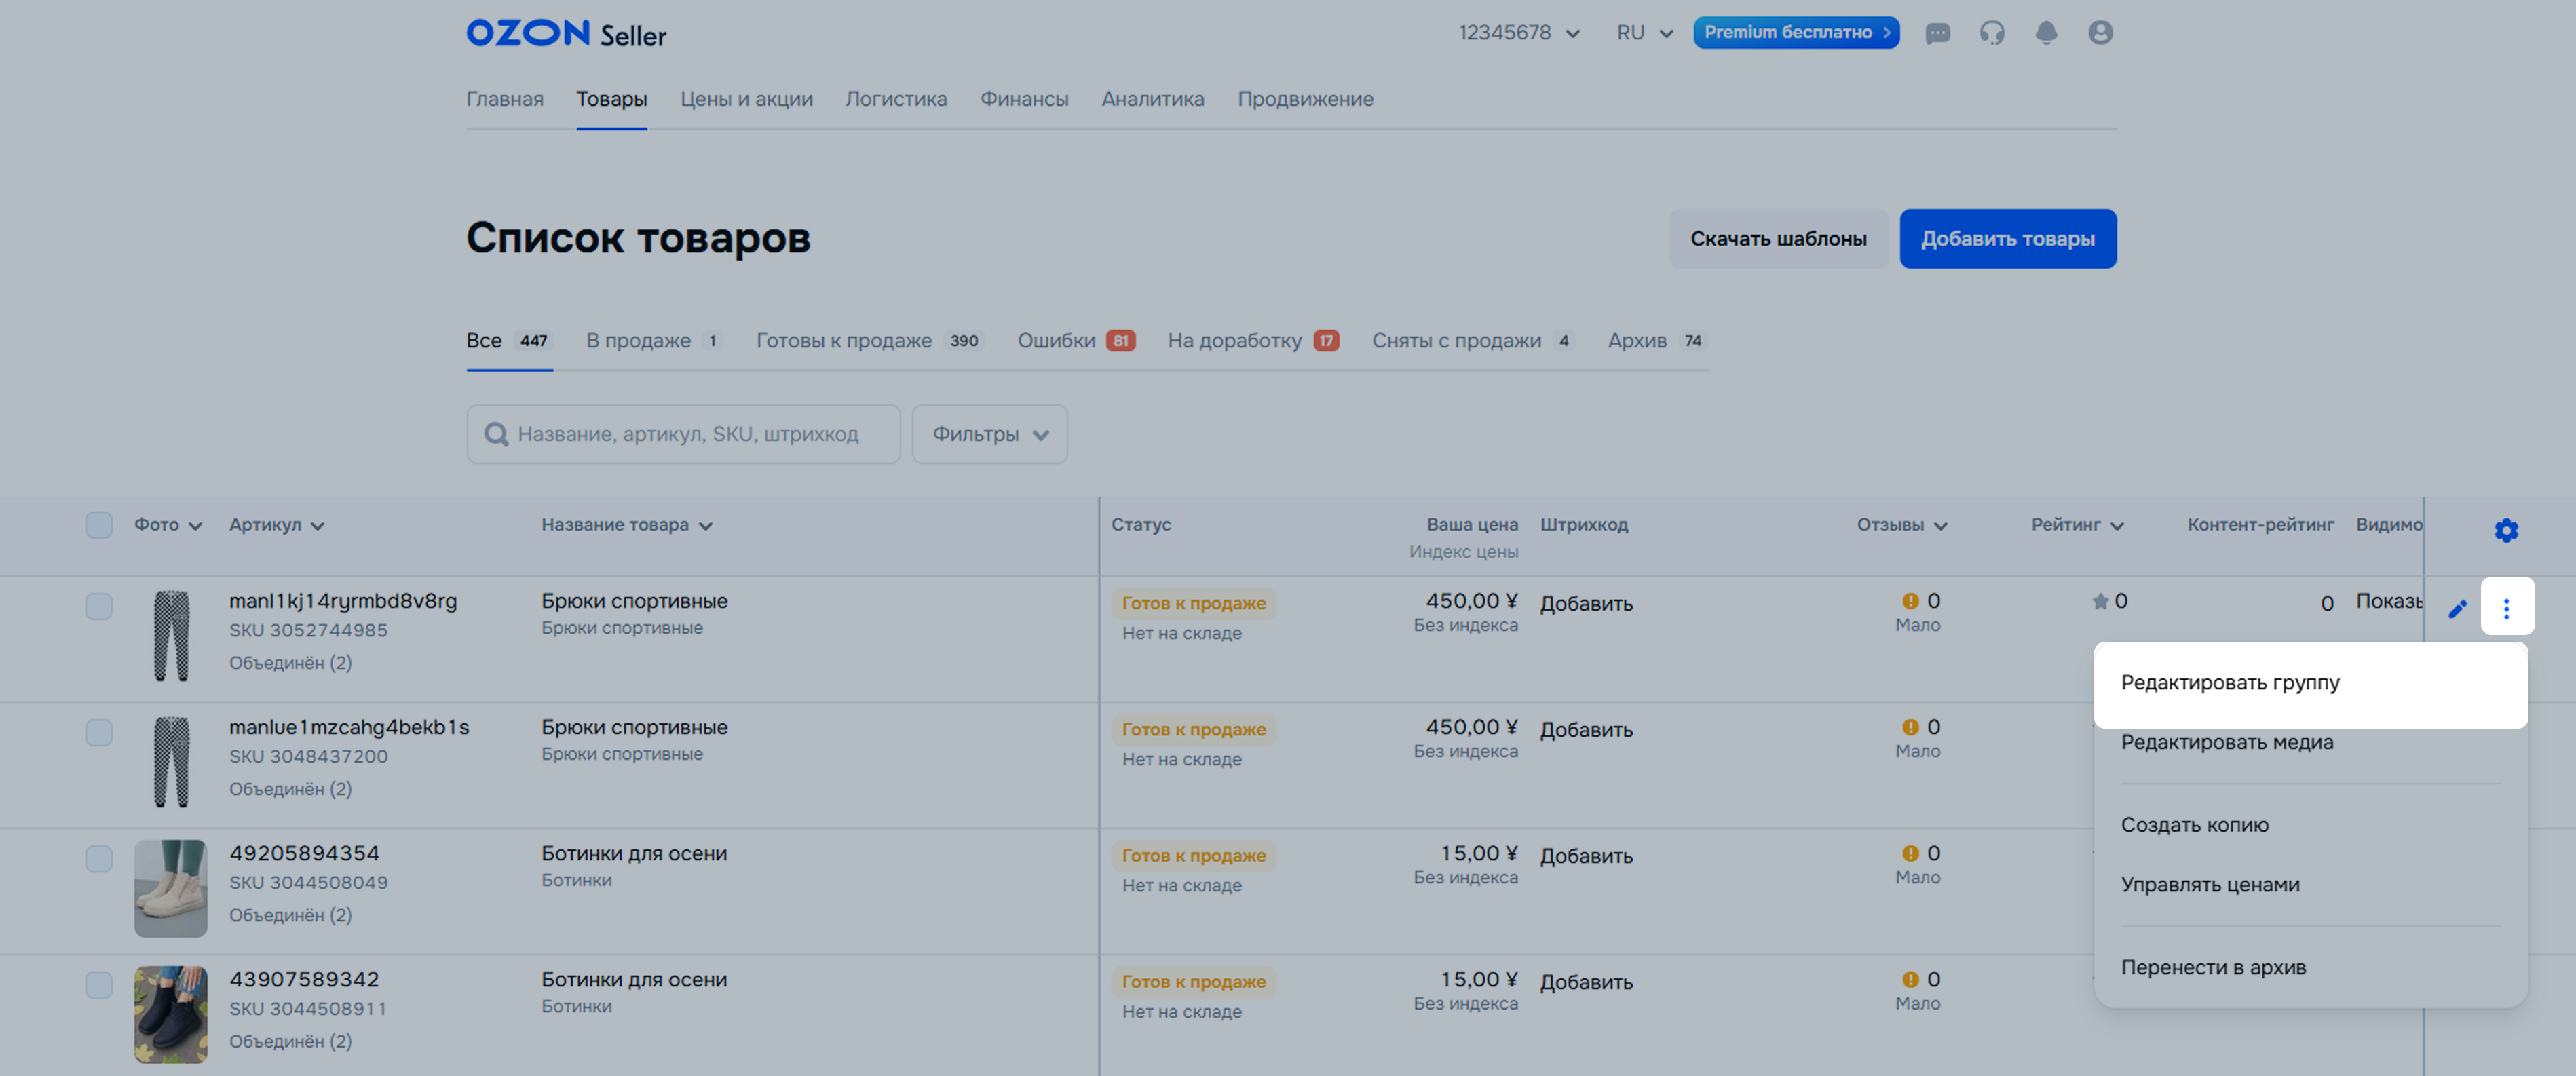Check the box for product manl1kj14rymbd8v8rg
Image resolution: width=2576 pixels, height=1076 pixels.
coord(99,606)
